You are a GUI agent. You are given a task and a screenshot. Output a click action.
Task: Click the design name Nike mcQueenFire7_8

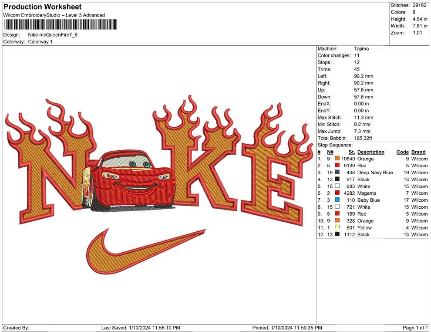53,35
